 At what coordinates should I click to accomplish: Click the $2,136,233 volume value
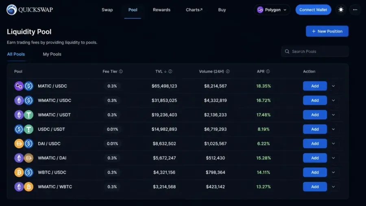click(x=216, y=115)
